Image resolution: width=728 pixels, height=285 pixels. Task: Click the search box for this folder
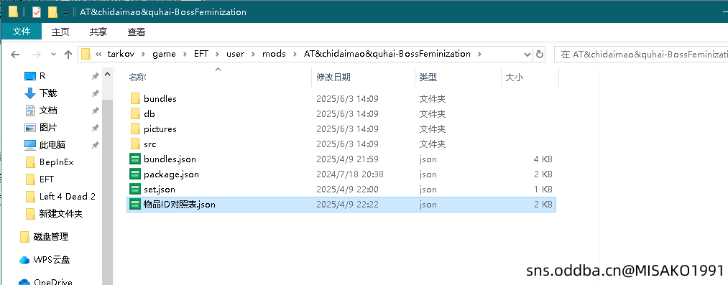click(641, 55)
